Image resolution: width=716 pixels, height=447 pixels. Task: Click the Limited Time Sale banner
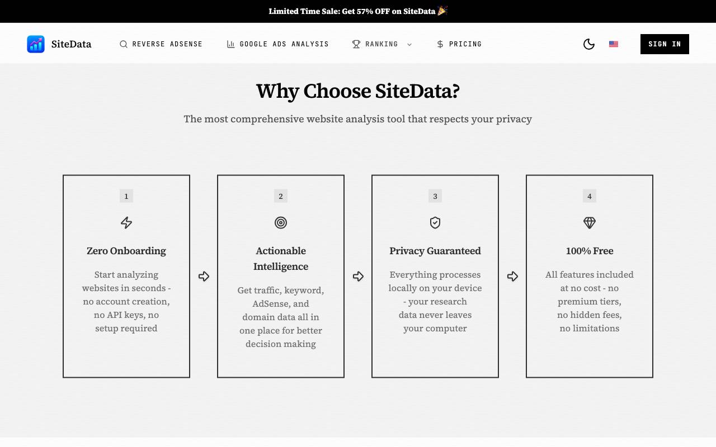click(x=358, y=11)
